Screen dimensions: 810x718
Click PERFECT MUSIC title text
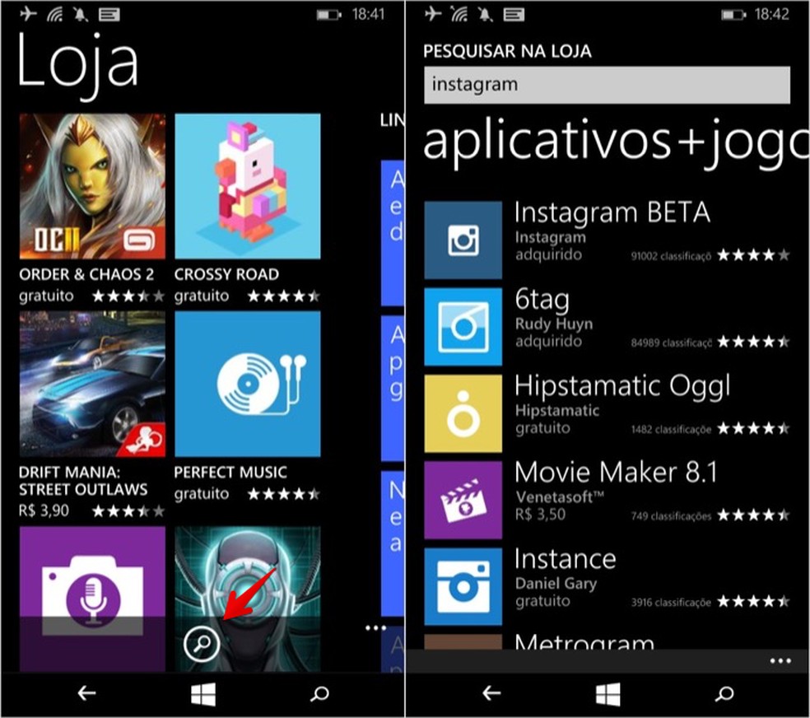coord(230,472)
